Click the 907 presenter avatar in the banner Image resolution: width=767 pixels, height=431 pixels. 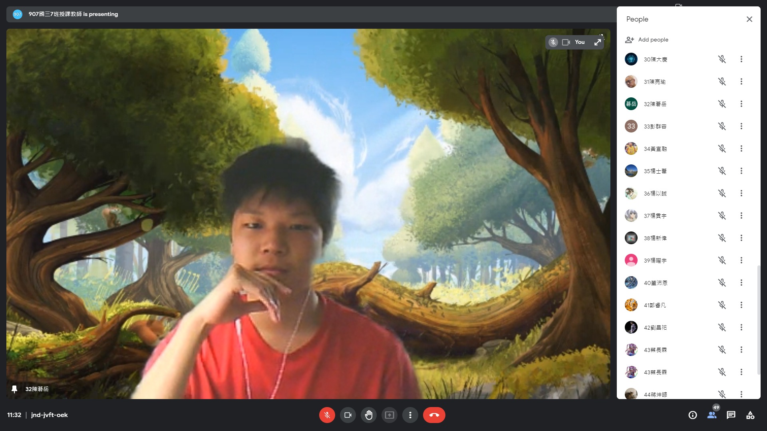tap(18, 14)
